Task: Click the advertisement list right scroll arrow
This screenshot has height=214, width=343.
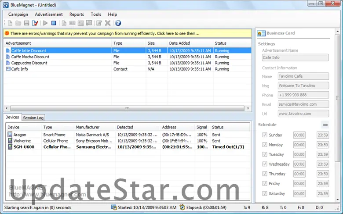Action: click(x=248, y=108)
